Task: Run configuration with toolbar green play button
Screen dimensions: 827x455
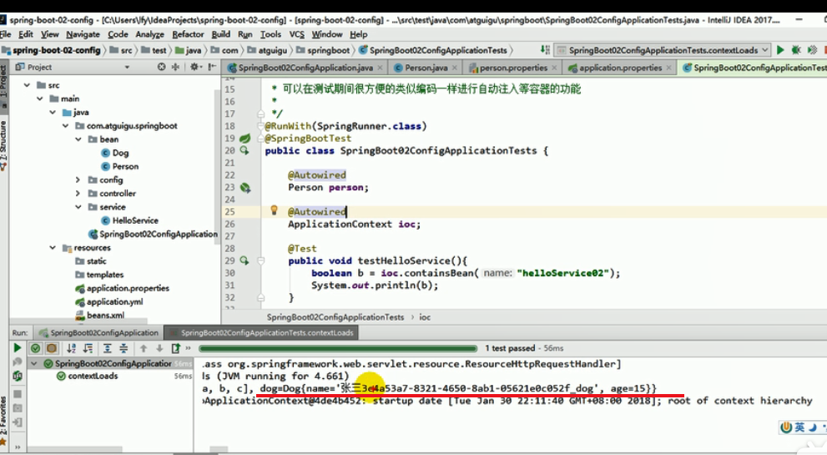Action: (x=780, y=50)
